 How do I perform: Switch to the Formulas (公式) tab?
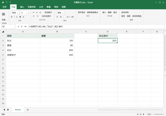[x=41, y=7]
